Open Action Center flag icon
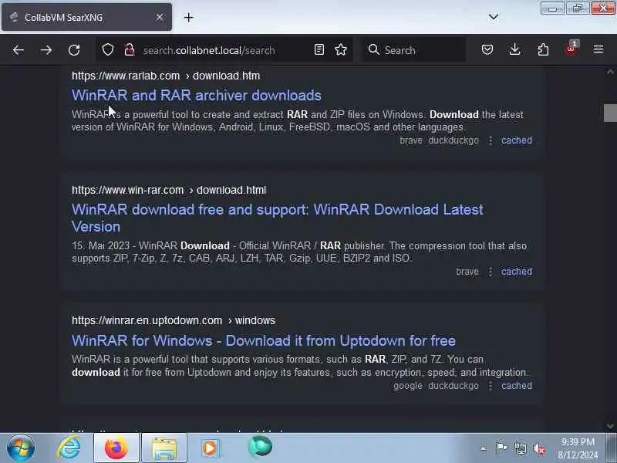 click(501, 448)
